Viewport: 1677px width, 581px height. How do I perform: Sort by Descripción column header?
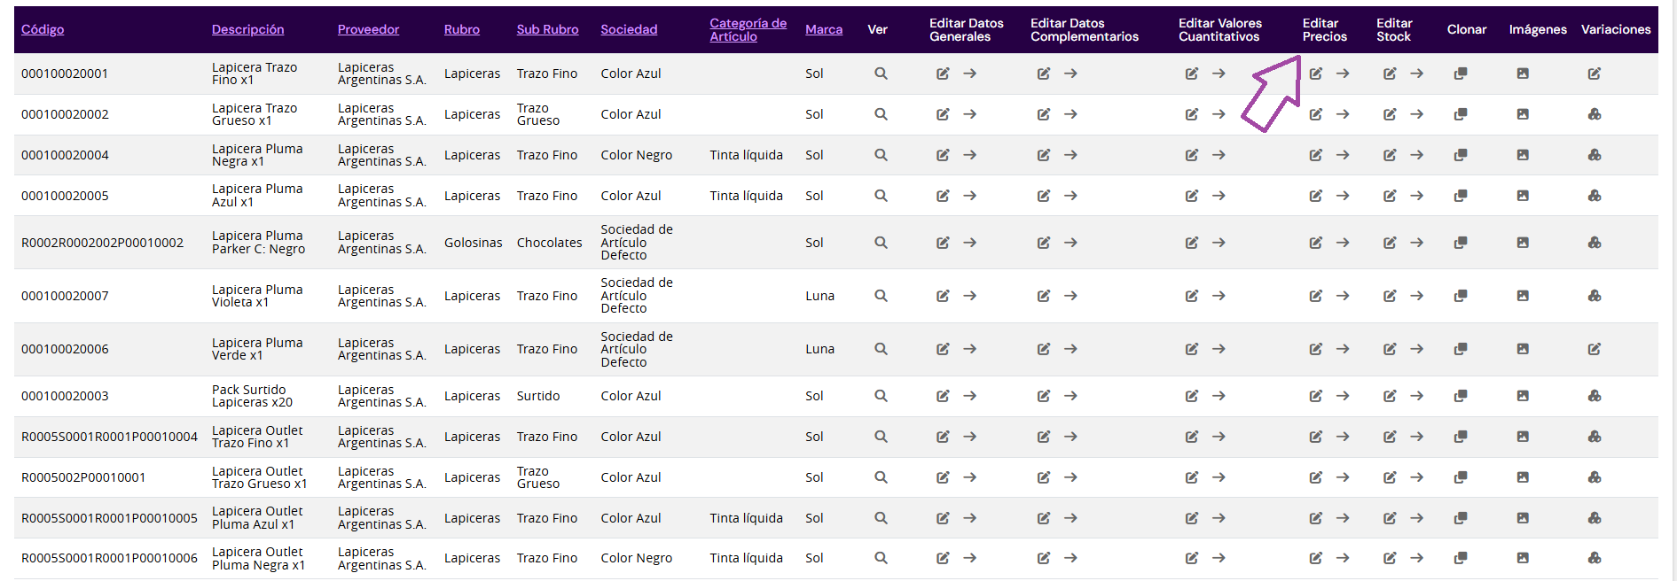pos(247,29)
